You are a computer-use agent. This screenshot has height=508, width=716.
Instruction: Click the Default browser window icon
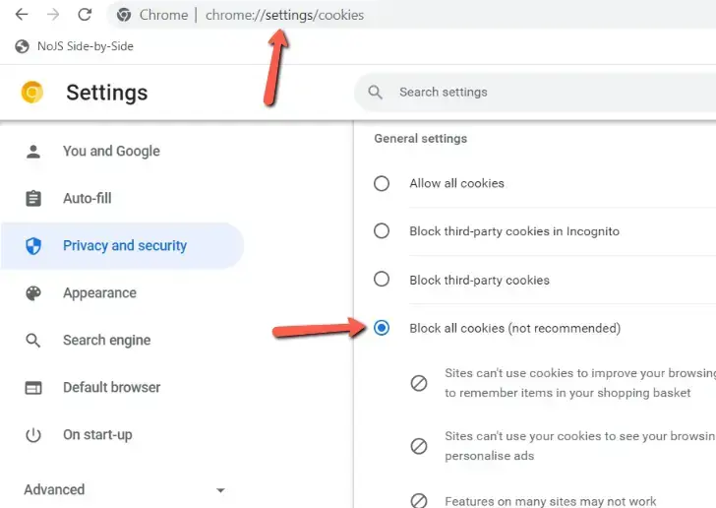coord(33,388)
